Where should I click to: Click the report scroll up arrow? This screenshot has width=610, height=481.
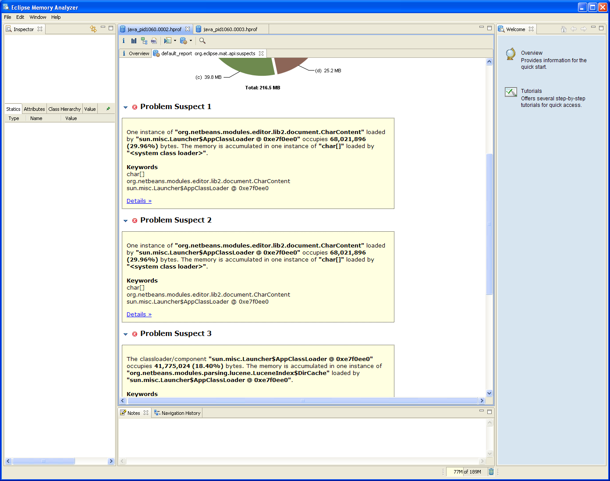point(489,62)
